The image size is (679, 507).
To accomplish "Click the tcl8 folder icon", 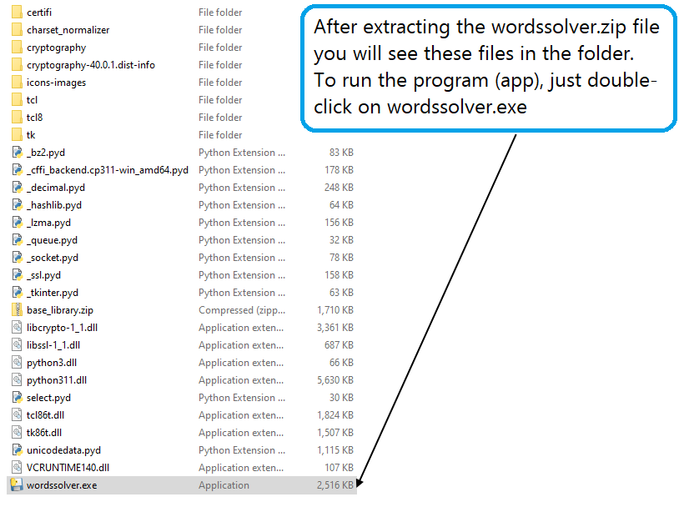I will coord(17,118).
